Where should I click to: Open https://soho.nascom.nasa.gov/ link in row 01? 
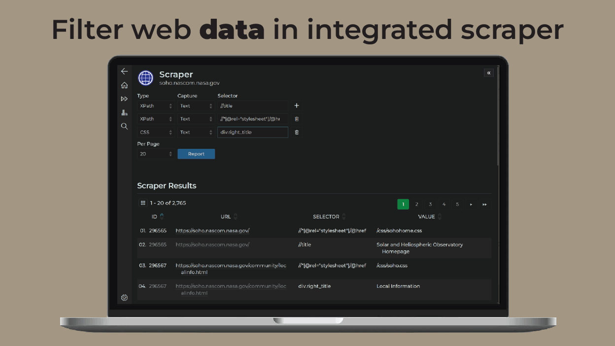point(212,231)
